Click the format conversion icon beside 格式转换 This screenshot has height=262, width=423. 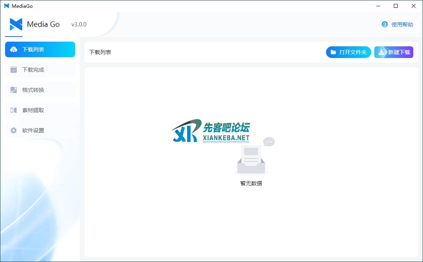(14, 90)
